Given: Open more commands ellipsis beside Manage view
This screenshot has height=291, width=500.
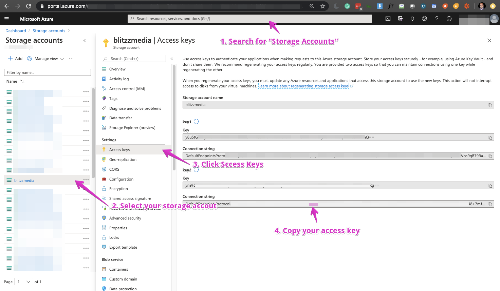Looking at the screenshot, I should (x=71, y=58).
